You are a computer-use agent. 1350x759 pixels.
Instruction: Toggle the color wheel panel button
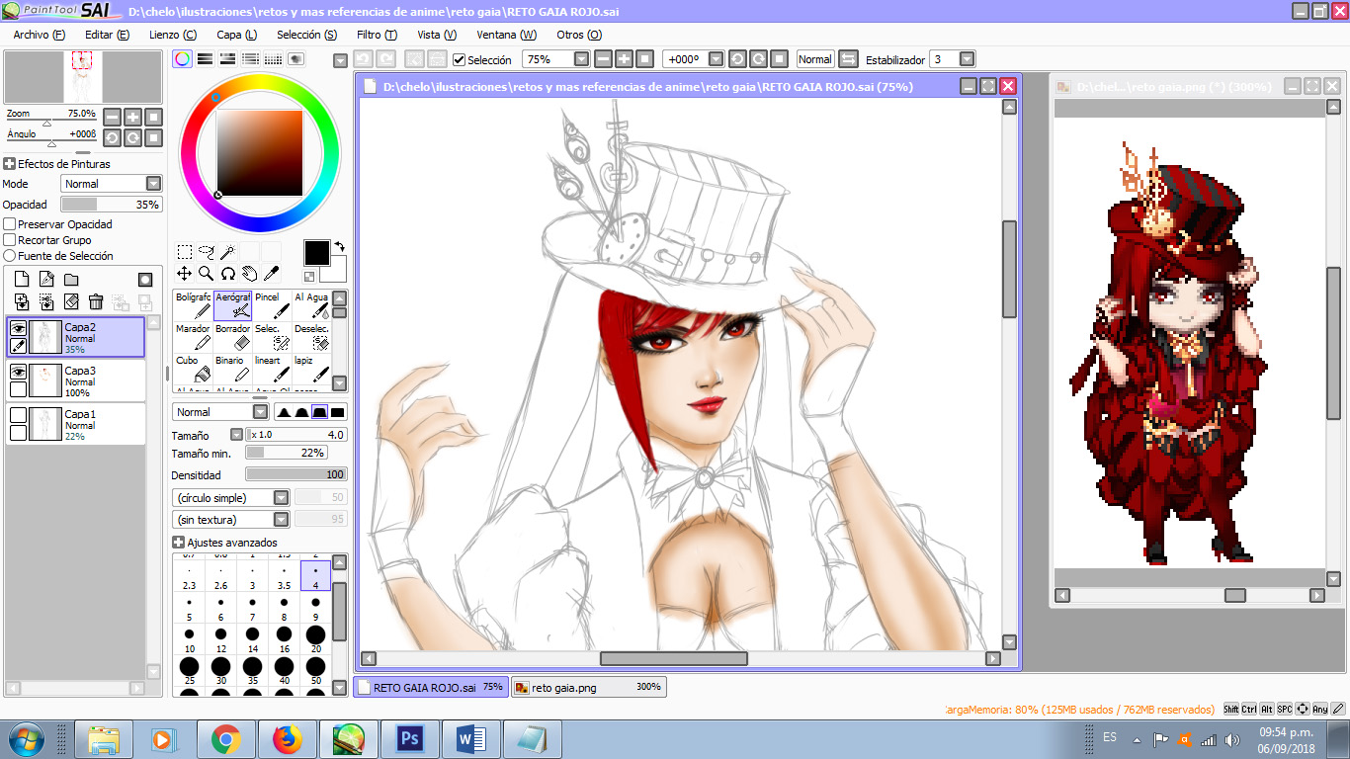[x=183, y=59]
